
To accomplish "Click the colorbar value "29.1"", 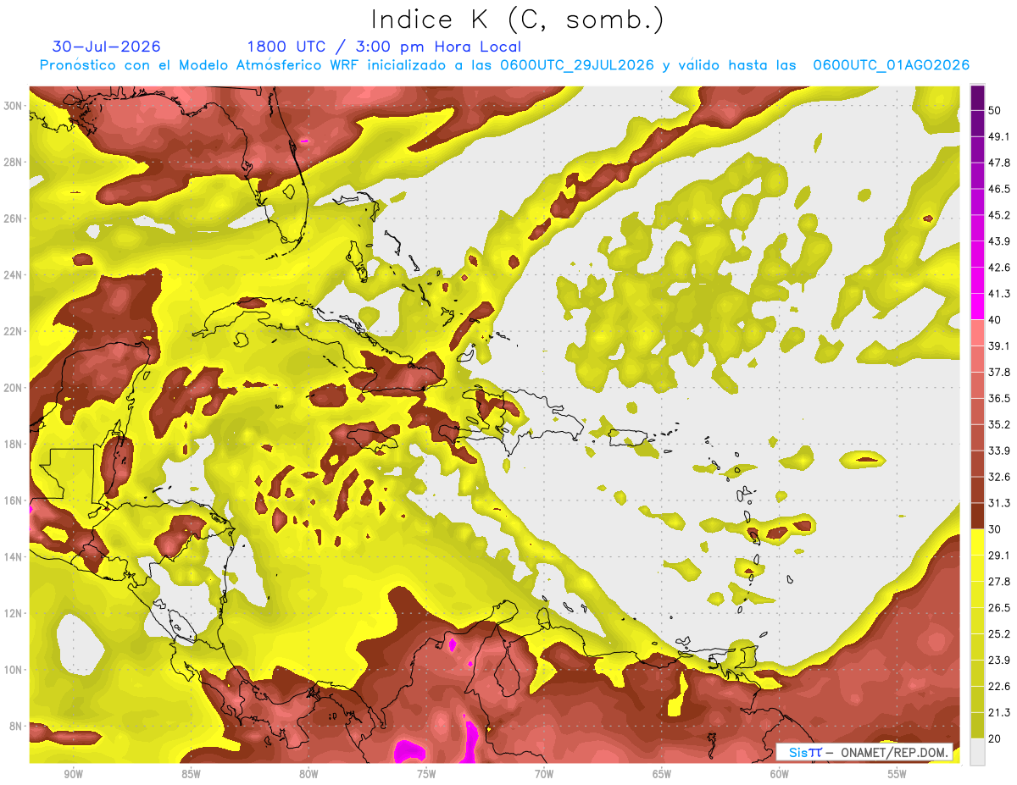I will tap(999, 556).
